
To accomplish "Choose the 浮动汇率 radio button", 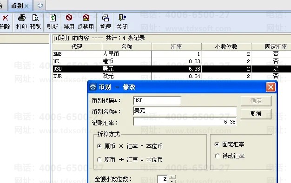I will point(217,156).
